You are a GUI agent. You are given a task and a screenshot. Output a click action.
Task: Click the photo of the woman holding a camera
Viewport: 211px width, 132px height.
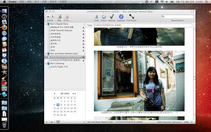(x=139, y=81)
